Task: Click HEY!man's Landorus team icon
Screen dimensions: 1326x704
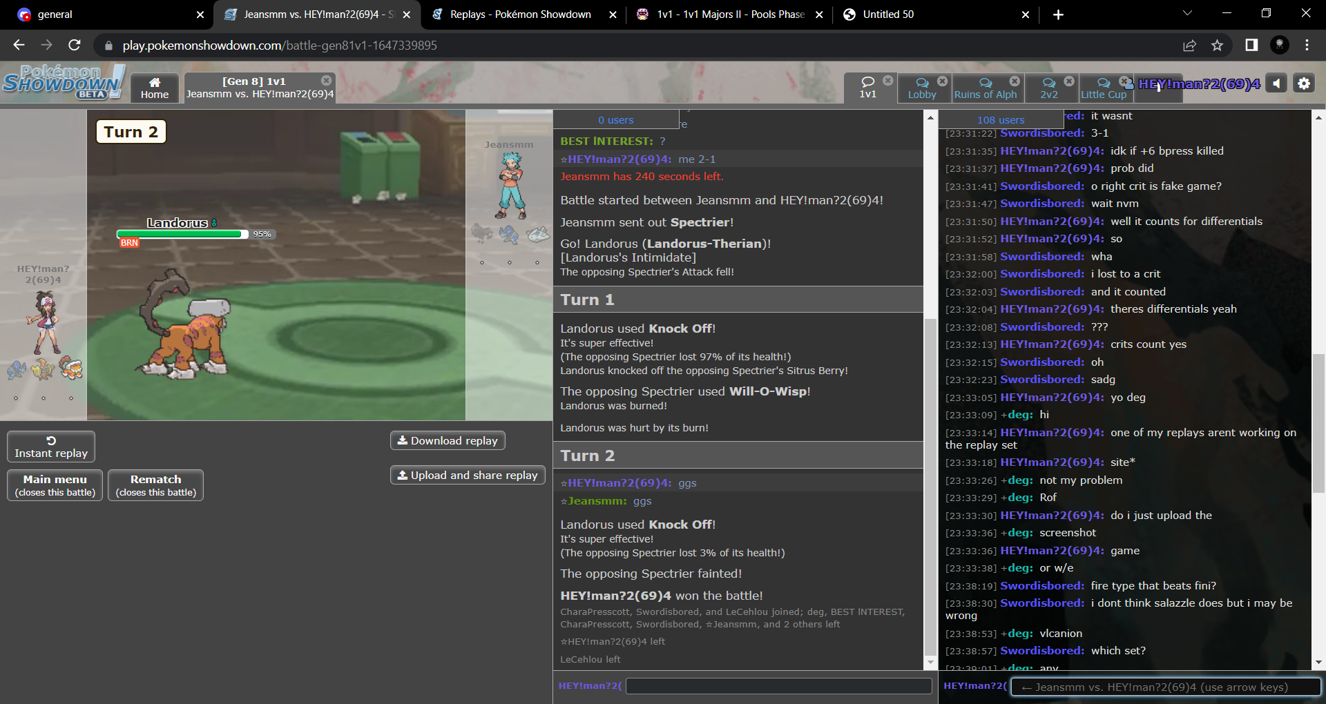Action: click(71, 369)
